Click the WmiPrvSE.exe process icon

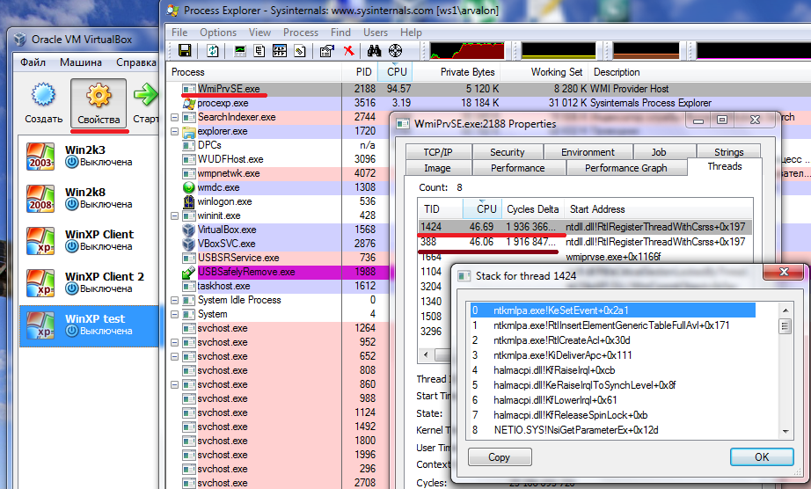point(189,89)
